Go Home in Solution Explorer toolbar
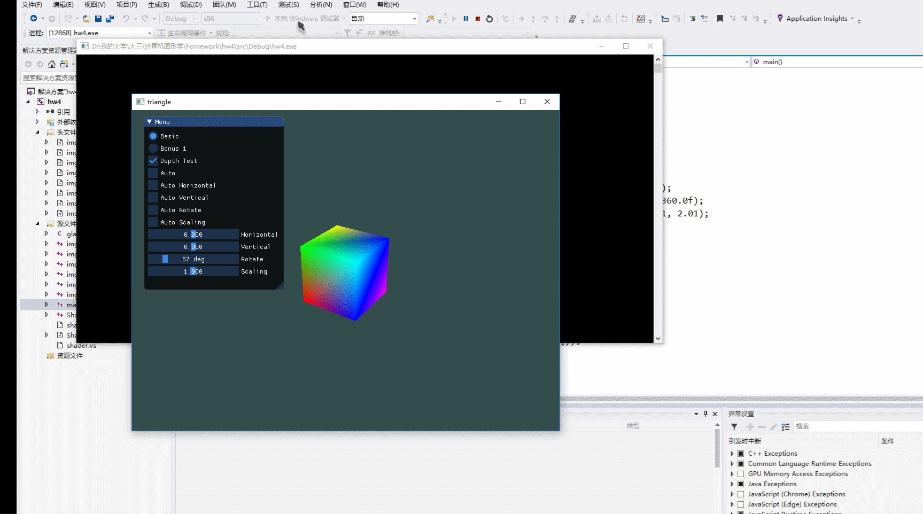This screenshot has width=923, height=514. 52,64
